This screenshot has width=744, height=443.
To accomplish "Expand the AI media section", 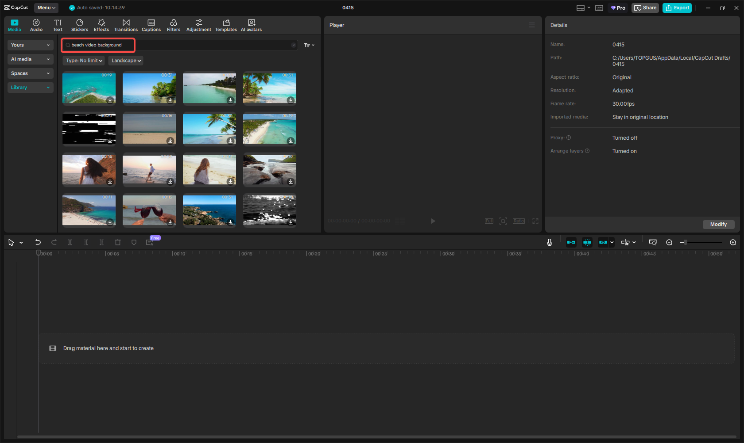I will click(30, 59).
